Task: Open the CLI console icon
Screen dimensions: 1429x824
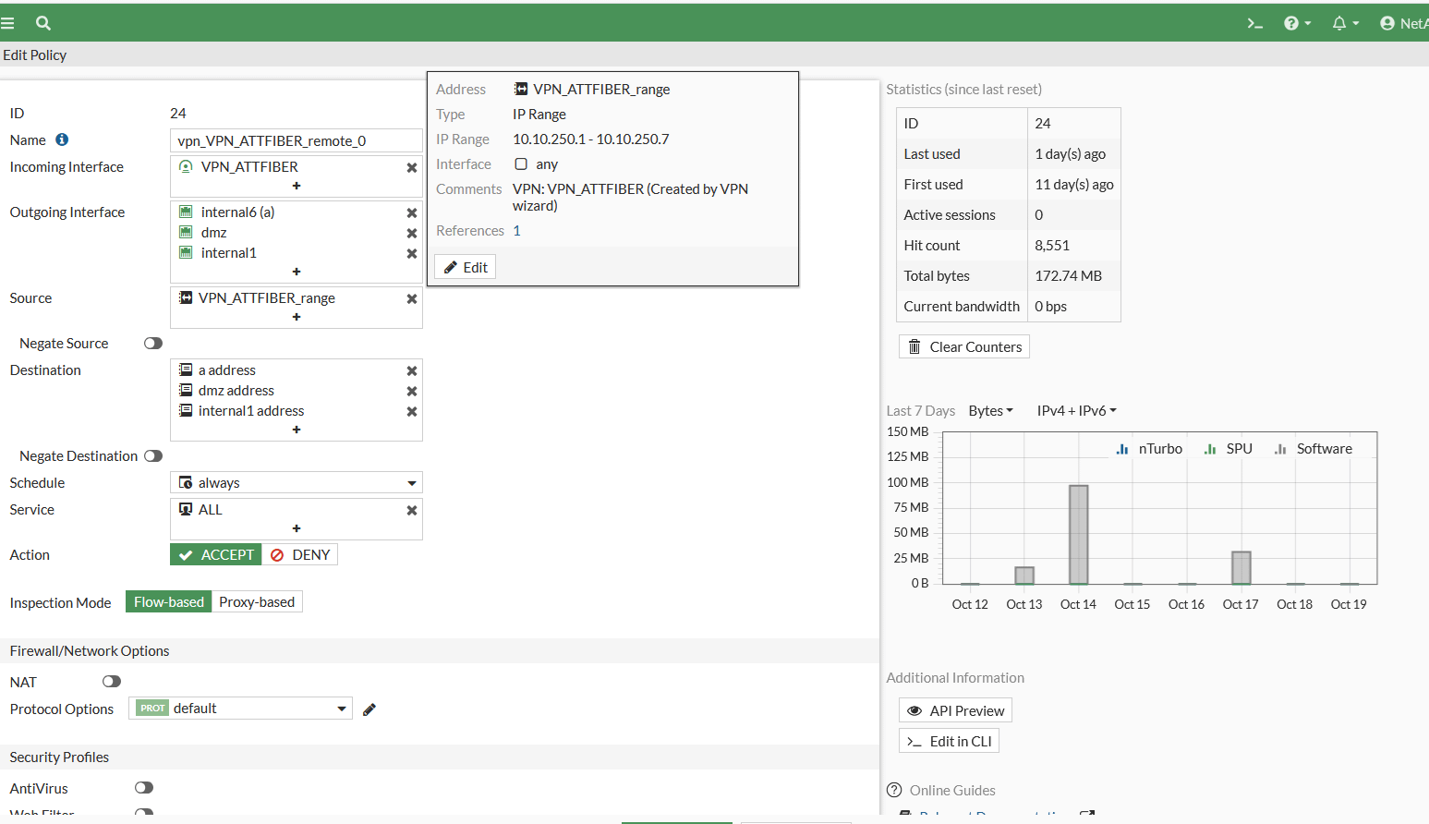Action: [1254, 23]
